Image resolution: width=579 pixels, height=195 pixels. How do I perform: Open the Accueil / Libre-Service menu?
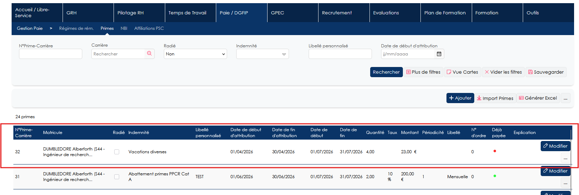pyautogui.click(x=37, y=13)
